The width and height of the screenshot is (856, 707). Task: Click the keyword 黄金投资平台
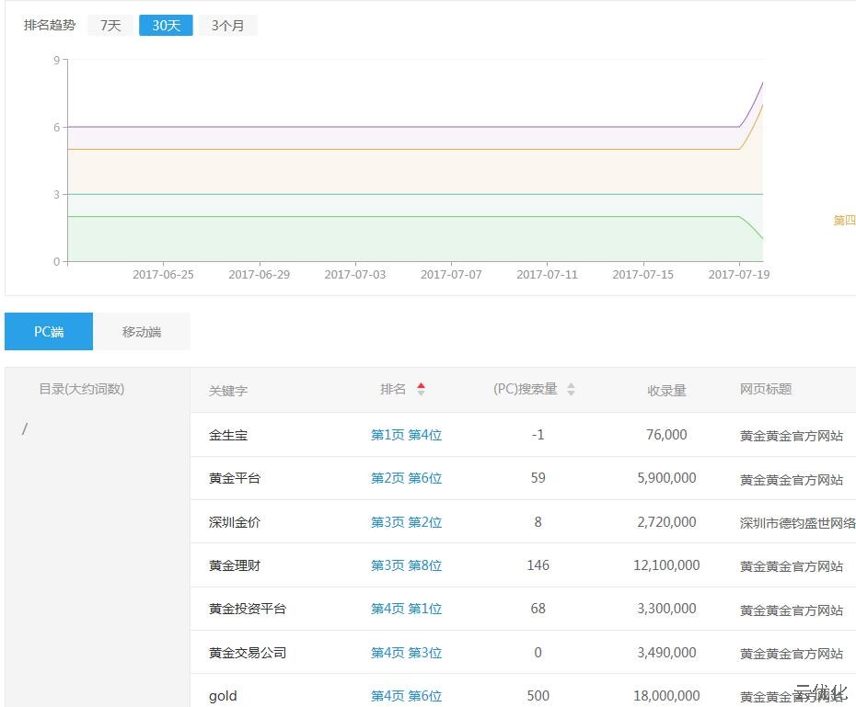click(248, 609)
